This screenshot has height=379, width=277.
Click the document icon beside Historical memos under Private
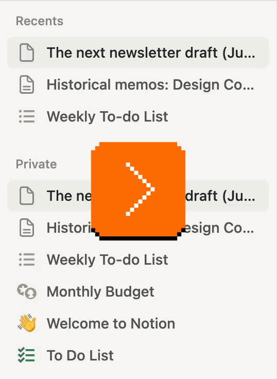(x=27, y=228)
